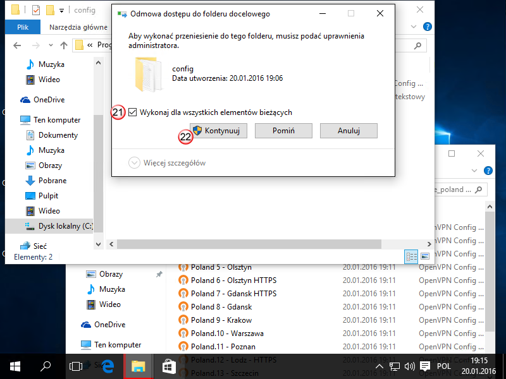Screen dimensions: 506x379
Task: Click help icon in the back Explorer window
Action: [488, 171]
